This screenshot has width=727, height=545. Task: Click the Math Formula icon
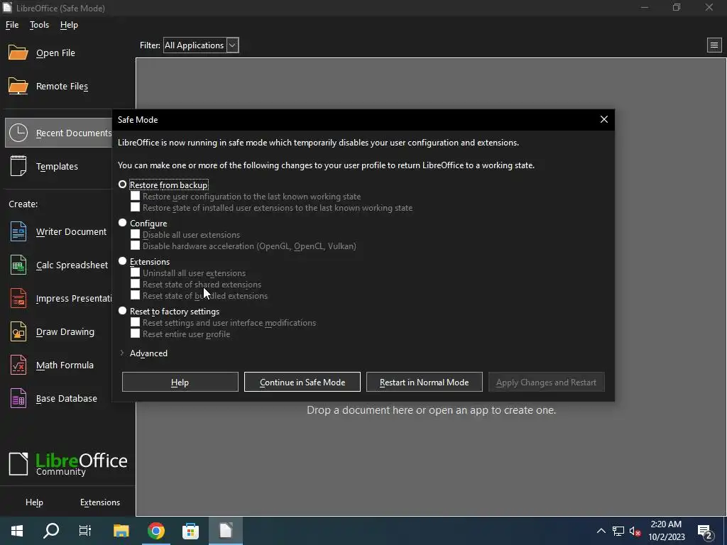click(x=18, y=365)
